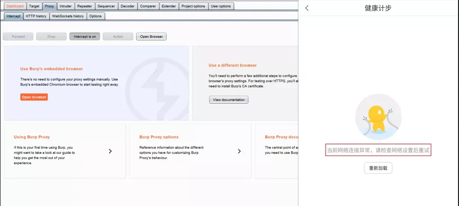Click the Drop button
This screenshot has height=206, width=459.
[x=51, y=36]
